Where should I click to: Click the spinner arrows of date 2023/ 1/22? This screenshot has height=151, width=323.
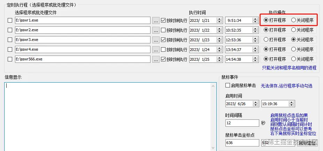point(220,30)
